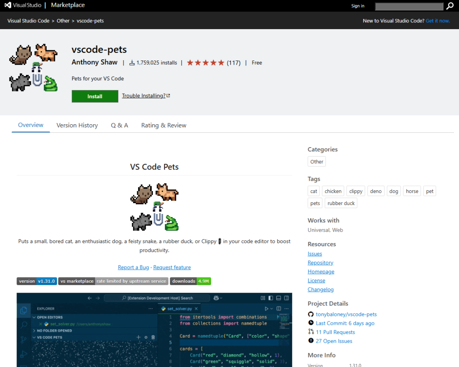Viewport: 459px width, 367px height.
Task: Select the chicken tag
Action: click(x=333, y=191)
